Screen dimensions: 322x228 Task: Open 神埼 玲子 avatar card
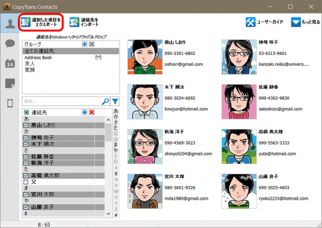(239, 57)
